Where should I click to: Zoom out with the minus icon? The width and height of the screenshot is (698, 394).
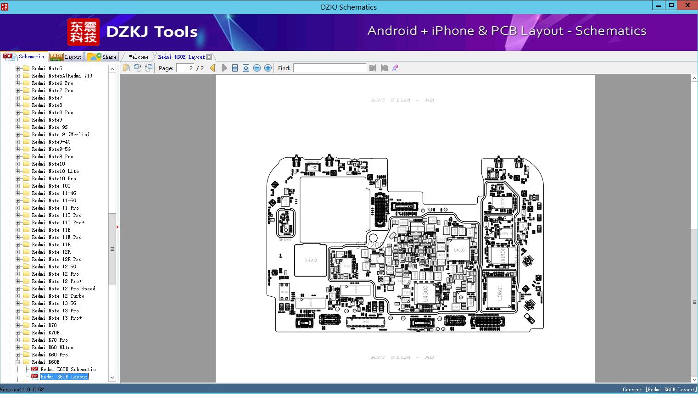pyautogui.click(x=257, y=68)
